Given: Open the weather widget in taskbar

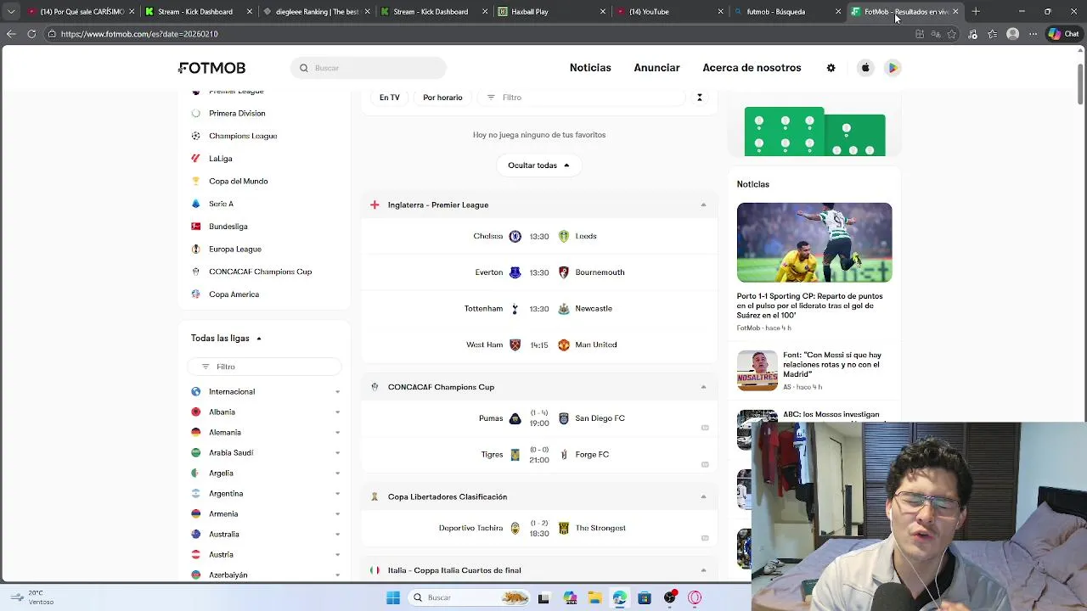Looking at the screenshot, I should [x=31, y=597].
